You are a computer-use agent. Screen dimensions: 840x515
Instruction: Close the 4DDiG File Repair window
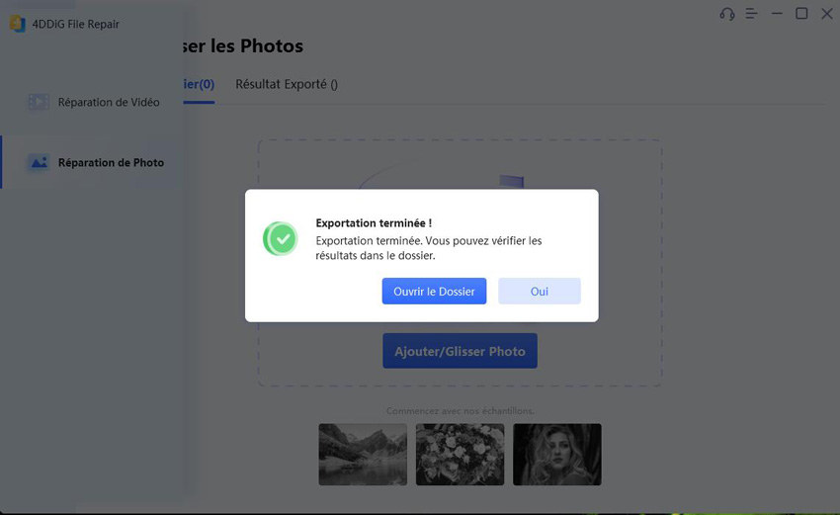click(827, 14)
